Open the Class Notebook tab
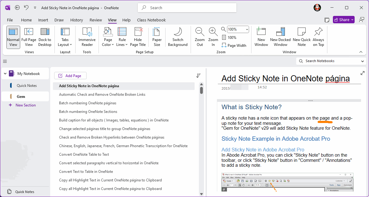Image resolution: width=369 pixels, height=197 pixels. pos(151,20)
